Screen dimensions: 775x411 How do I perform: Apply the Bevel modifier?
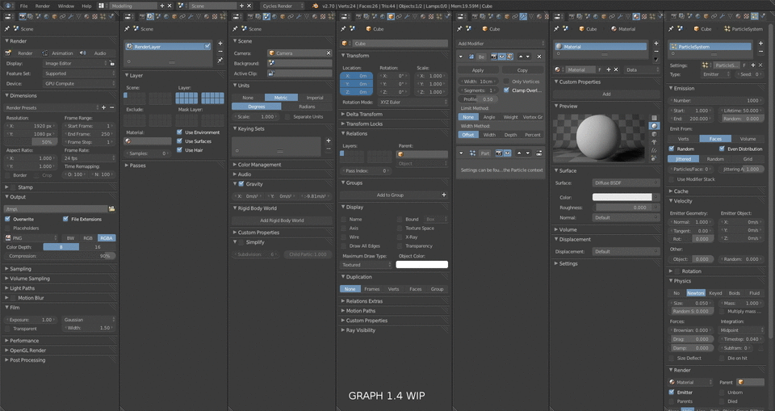tap(477, 70)
